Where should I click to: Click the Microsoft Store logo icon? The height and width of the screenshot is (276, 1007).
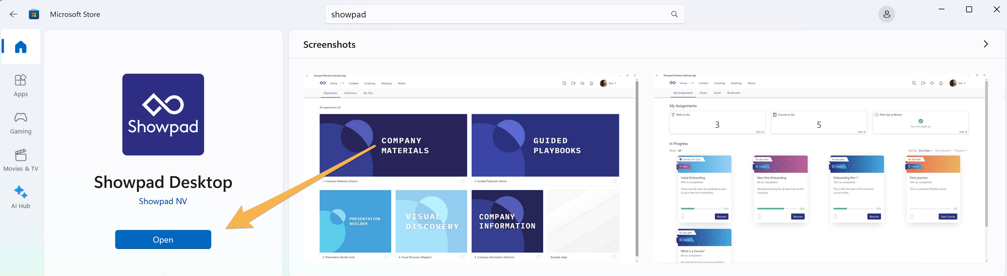click(x=34, y=14)
